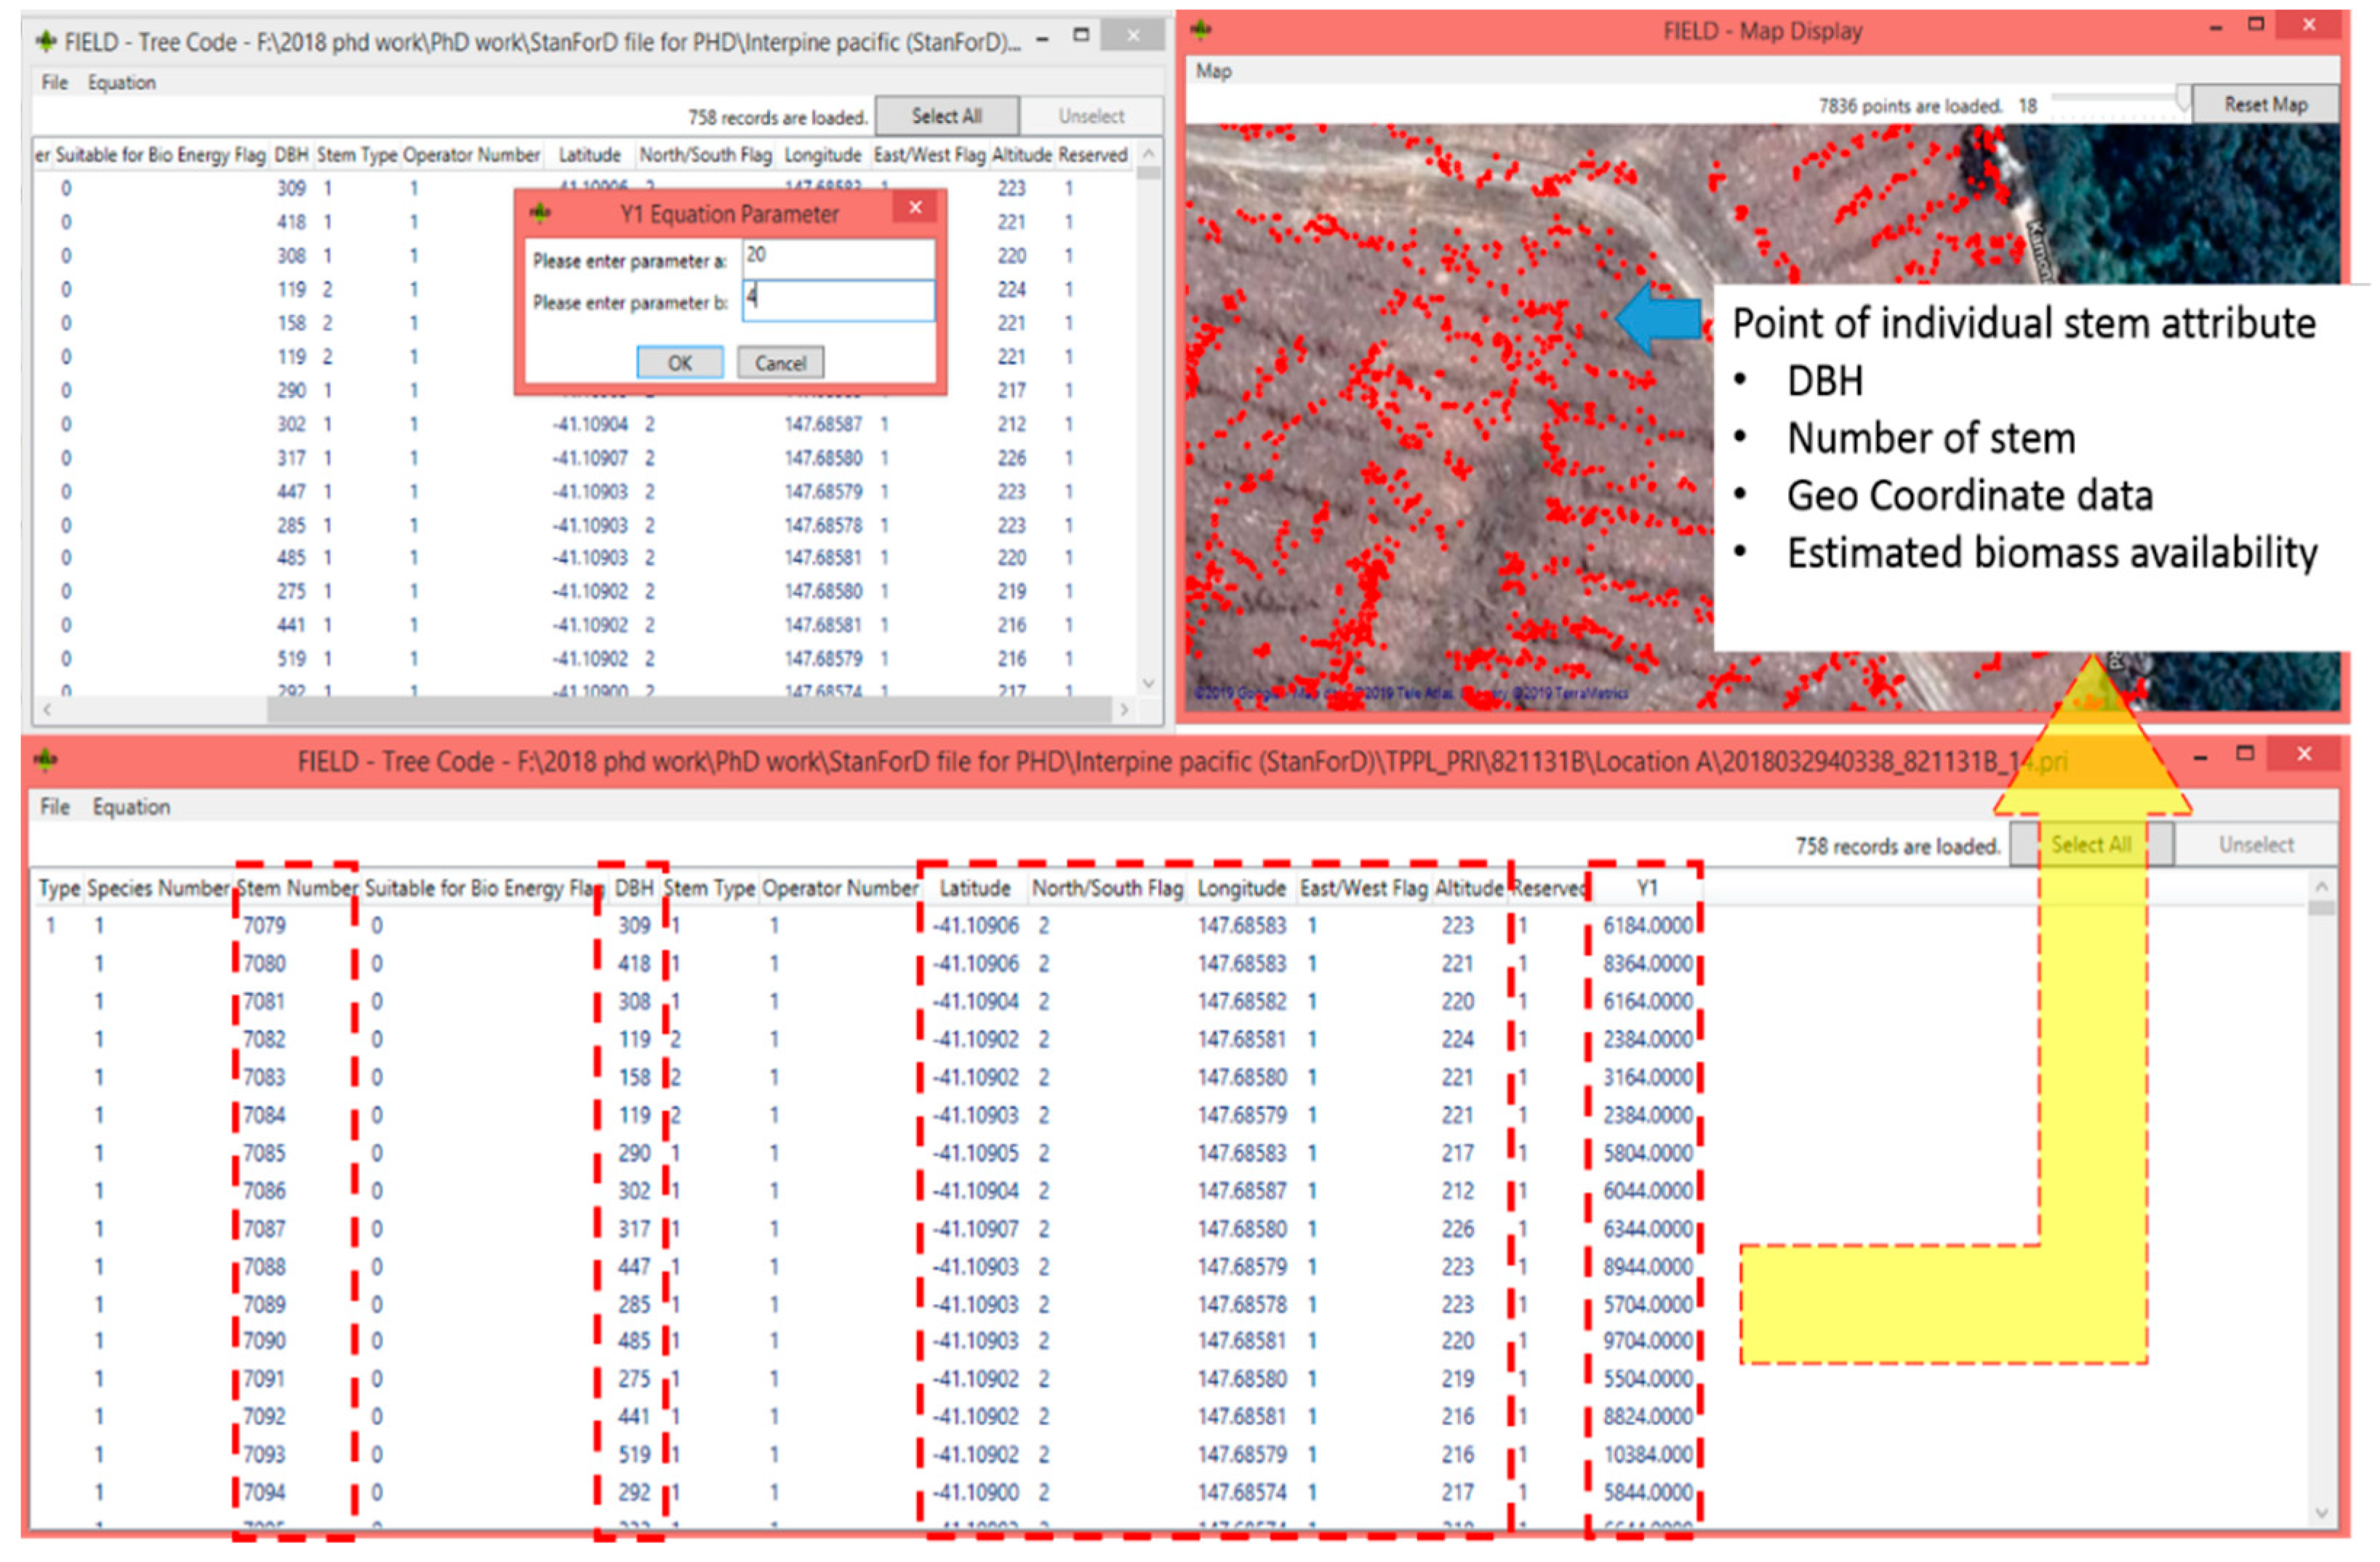Screen dimensions: 2380x1562
Task: Click OK in Y1 Equation Parameter dialog
Action: (680, 363)
